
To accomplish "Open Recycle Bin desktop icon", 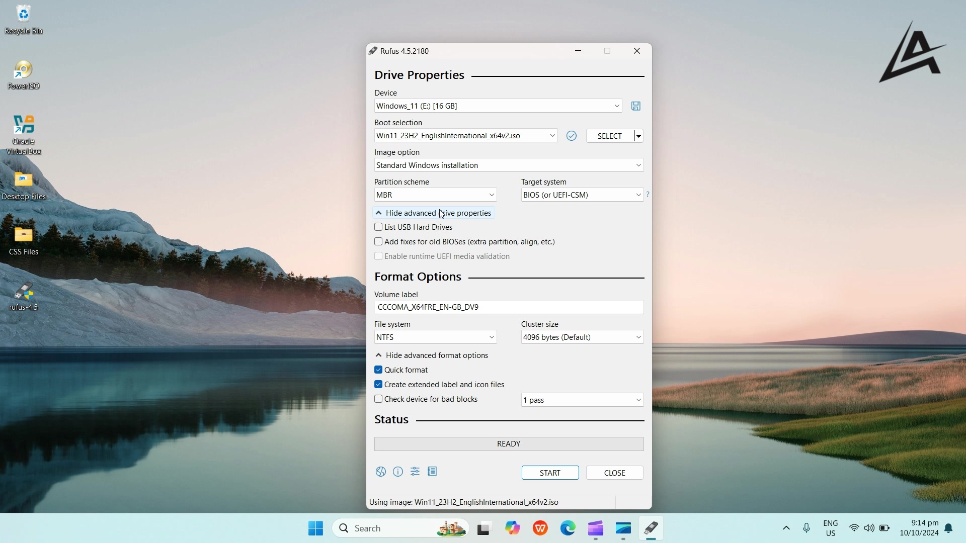I will tap(24, 20).
